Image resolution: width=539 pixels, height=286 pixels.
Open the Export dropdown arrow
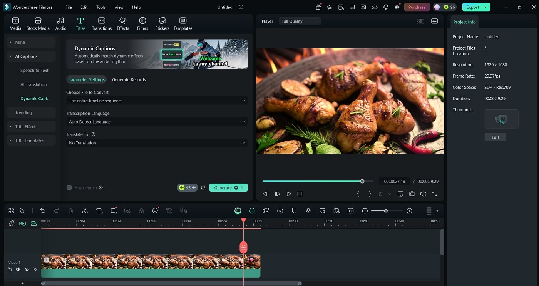pos(486,7)
